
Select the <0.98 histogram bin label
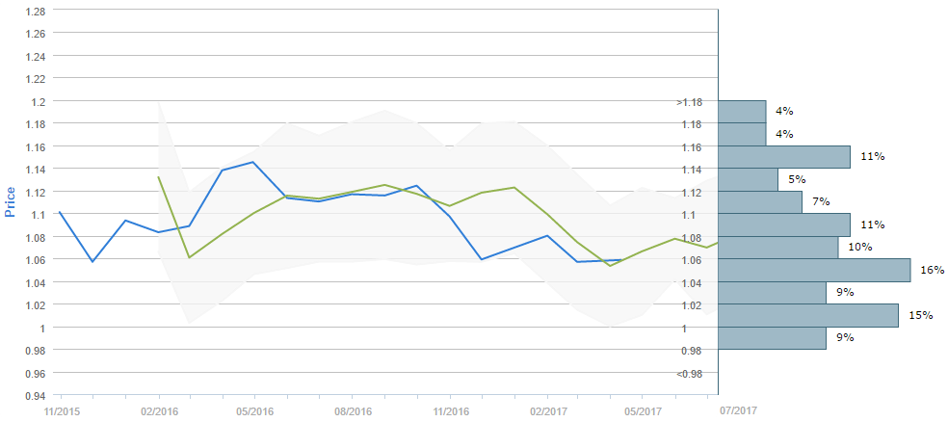point(688,373)
